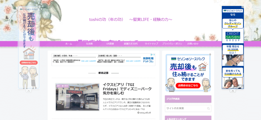Click お問合せはこちら button in sidebar ad

[188, 85]
